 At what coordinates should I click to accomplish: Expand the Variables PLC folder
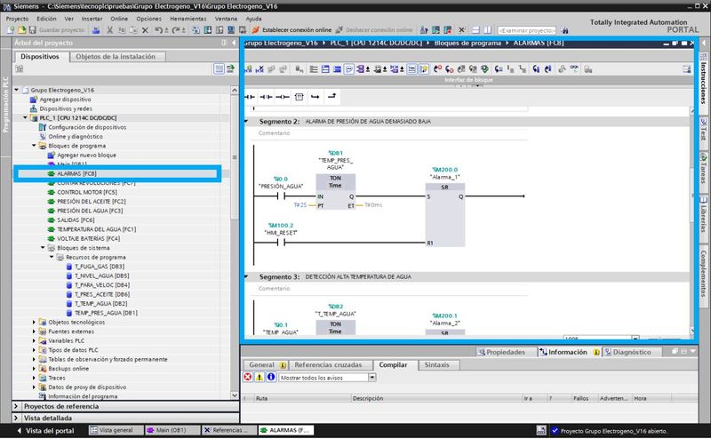[34, 340]
